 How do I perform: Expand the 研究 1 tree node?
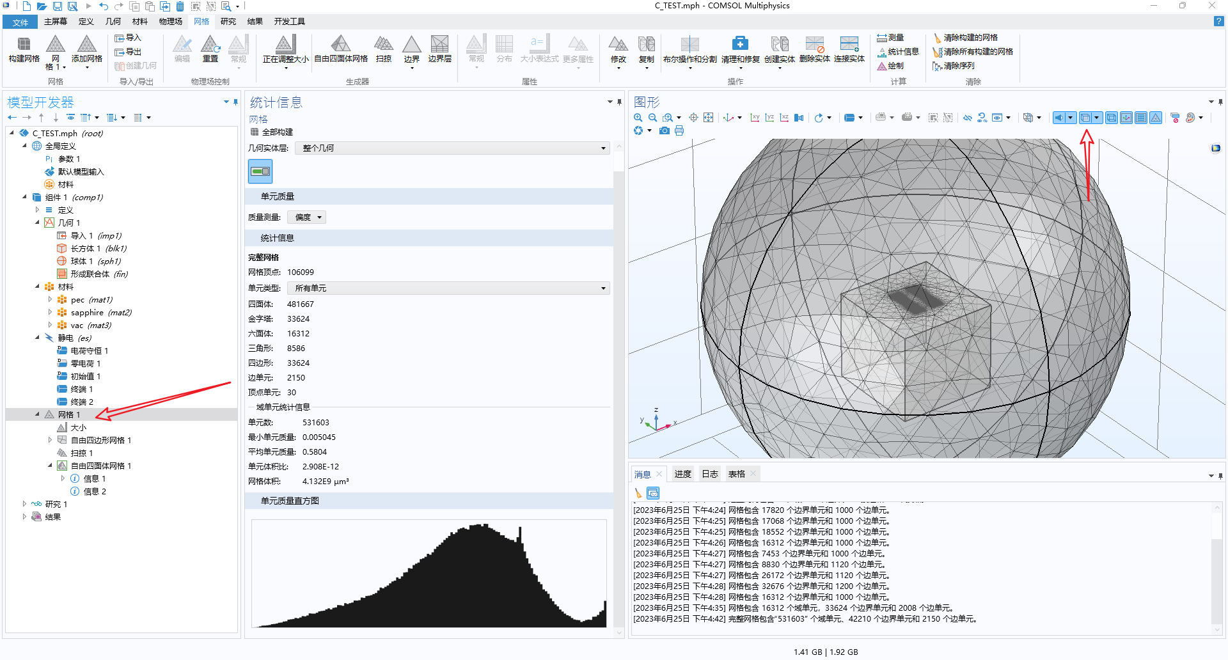24,504
